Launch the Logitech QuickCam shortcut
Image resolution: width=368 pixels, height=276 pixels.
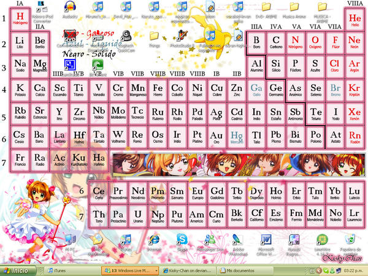click(126, 36)
